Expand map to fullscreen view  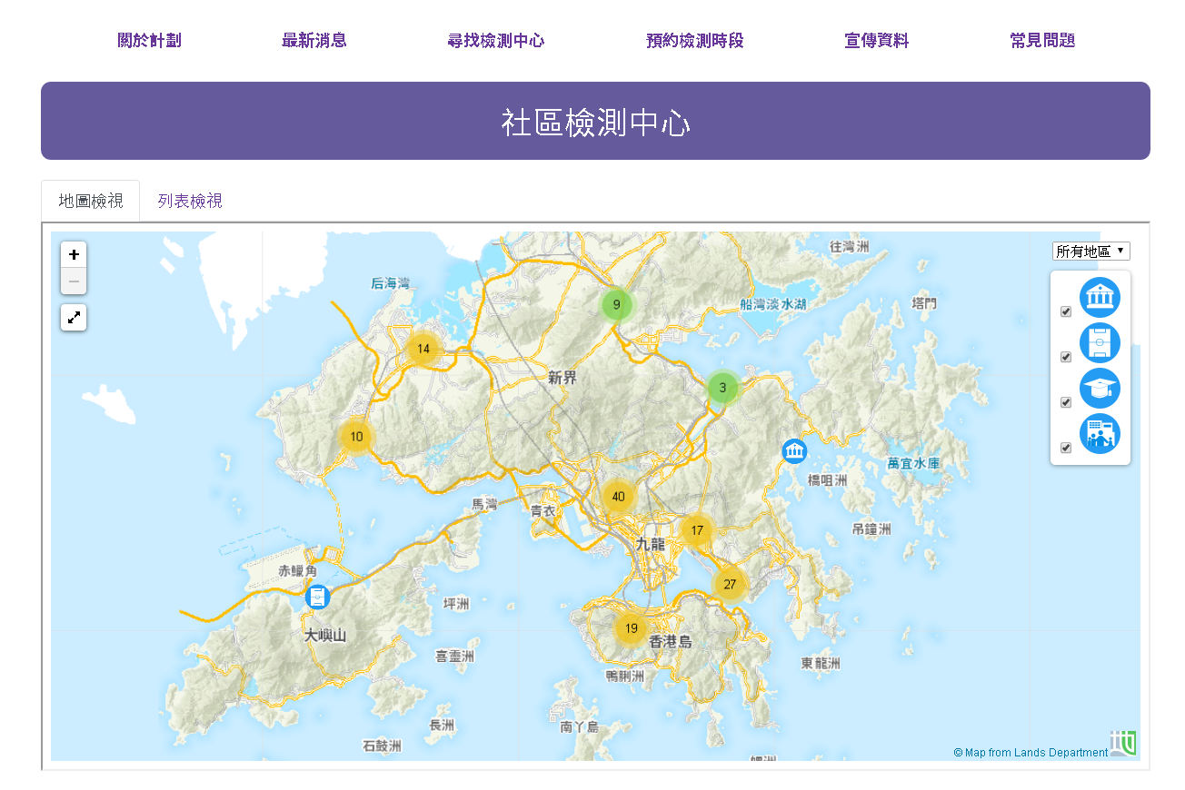pos(74,318)
